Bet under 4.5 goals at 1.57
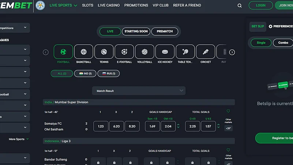The height and width of the screenshot is (165, 293). pyautogui.click(x=209, y=126)
